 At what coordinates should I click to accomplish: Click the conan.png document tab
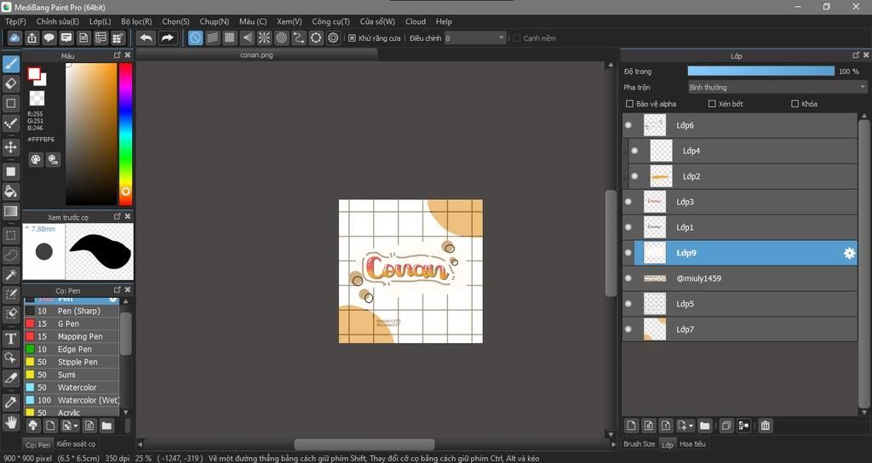[256, 55]
